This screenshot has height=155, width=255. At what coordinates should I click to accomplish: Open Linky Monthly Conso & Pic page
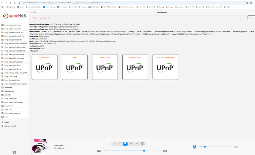(15, 36)
